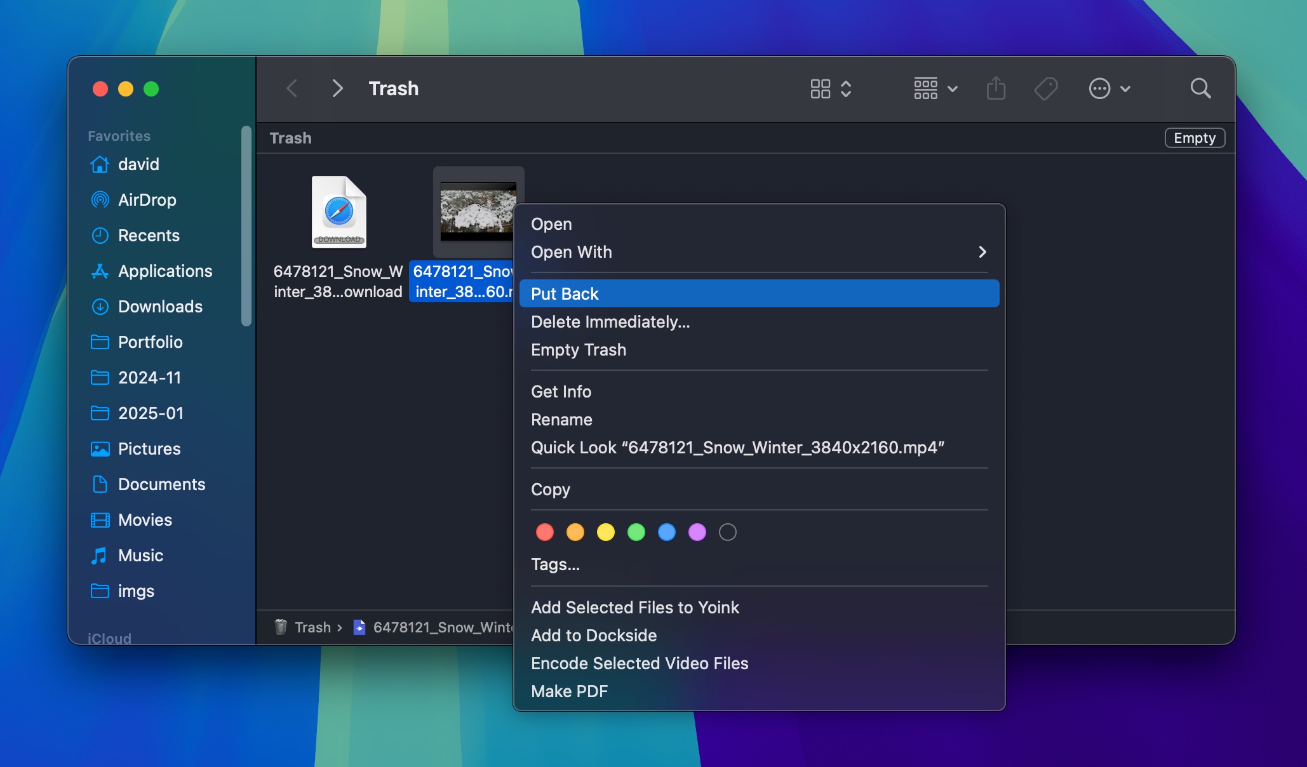Viewport: 1307px width, 767px height.
Task: Click the sidebar scrollbar
Action: [246, 226]
